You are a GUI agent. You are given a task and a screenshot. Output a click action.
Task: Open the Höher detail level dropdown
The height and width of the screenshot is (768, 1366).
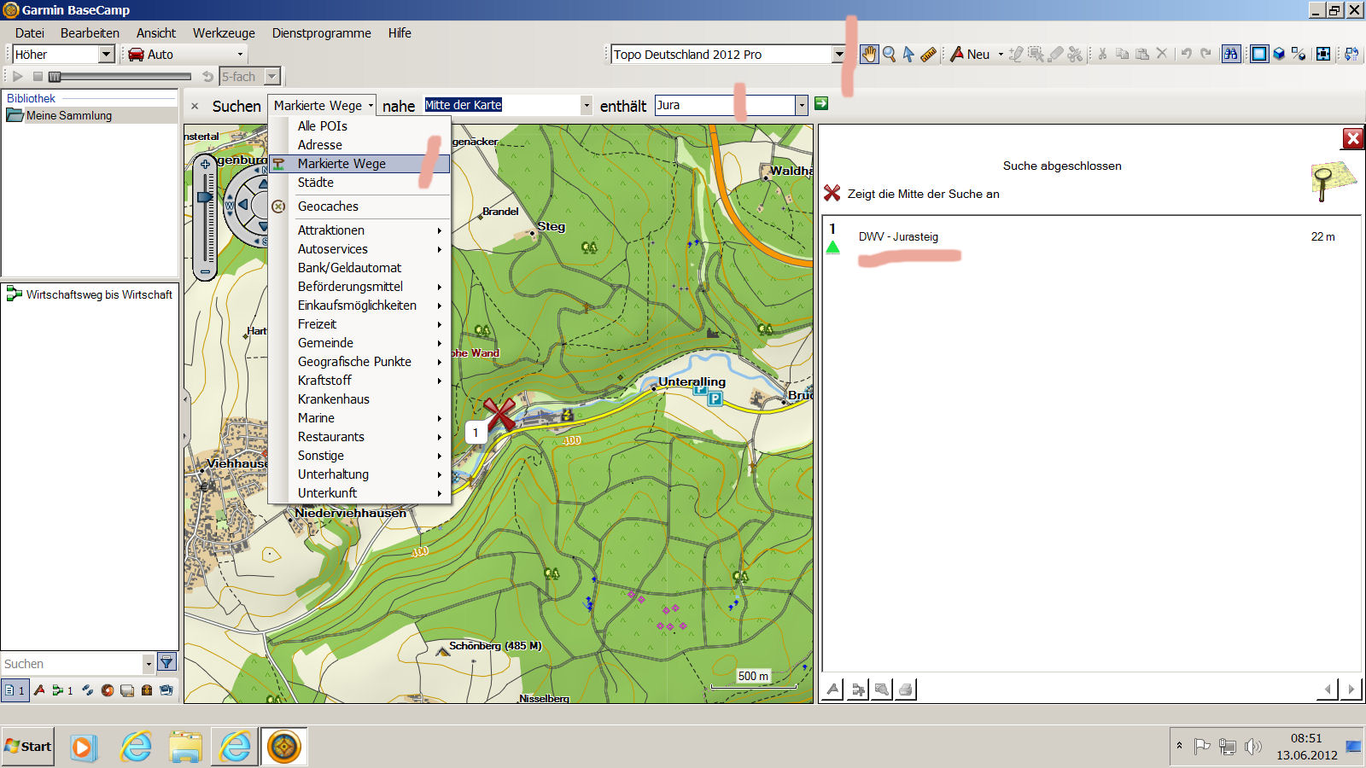106,55
